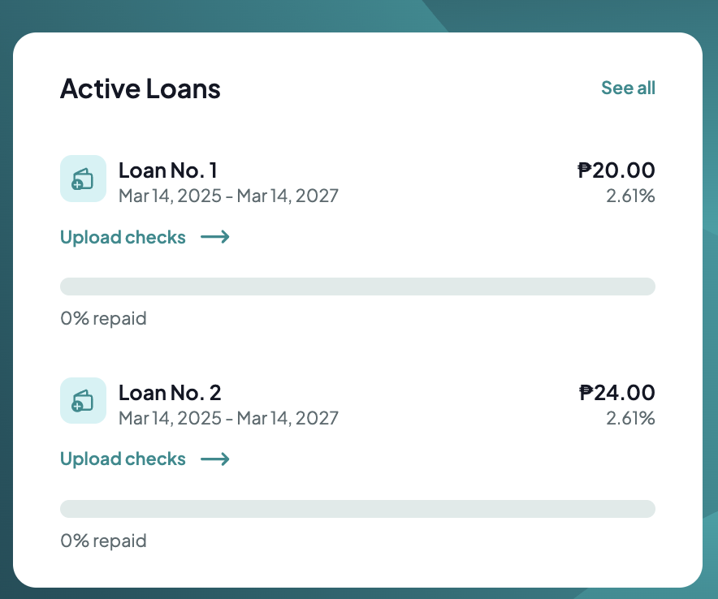The width and height of the screenshot is (718, 599).
Task: Click the 2.61% rate under ₱24.00
Action: (630, 418)
